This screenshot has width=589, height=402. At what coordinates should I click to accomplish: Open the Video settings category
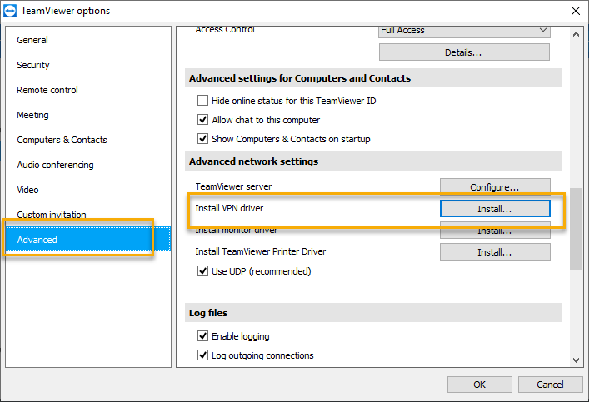point(27,190)
